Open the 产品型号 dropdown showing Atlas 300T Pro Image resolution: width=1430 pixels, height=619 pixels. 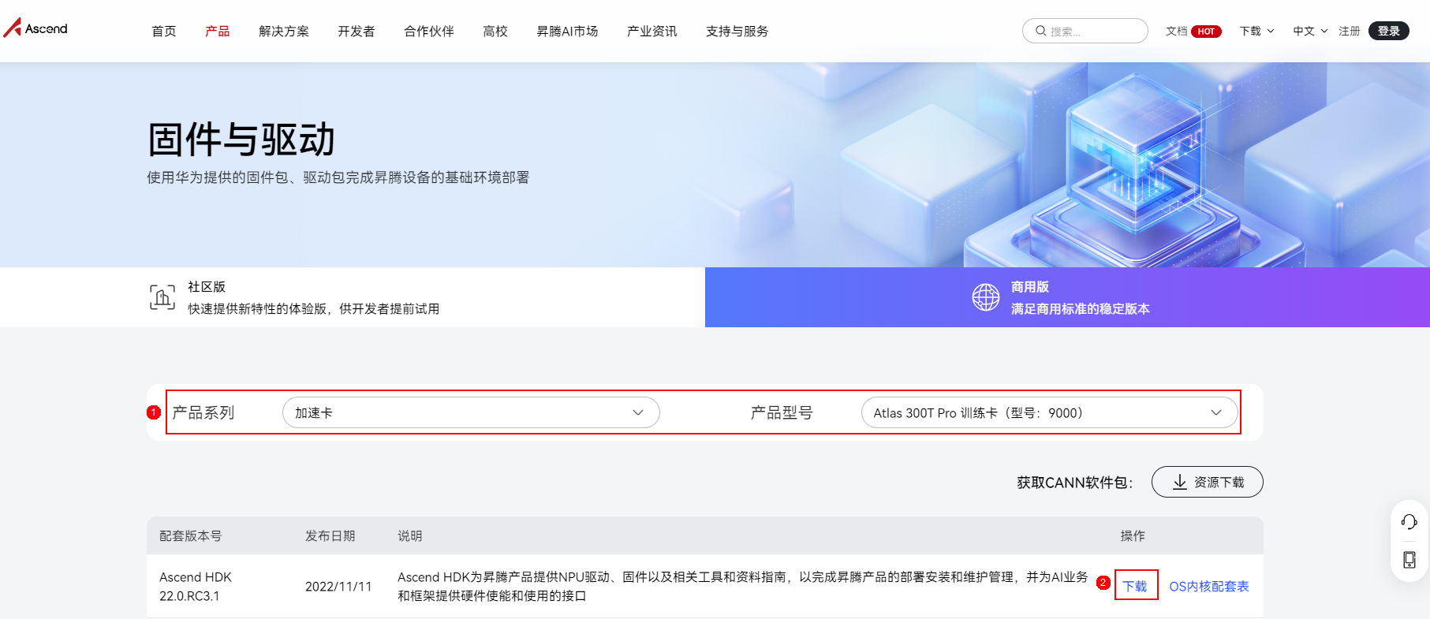click(x=1049, y=412)
